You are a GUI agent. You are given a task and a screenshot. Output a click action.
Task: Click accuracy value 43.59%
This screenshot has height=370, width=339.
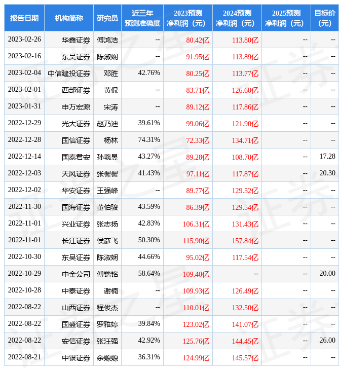click(149, 206)
